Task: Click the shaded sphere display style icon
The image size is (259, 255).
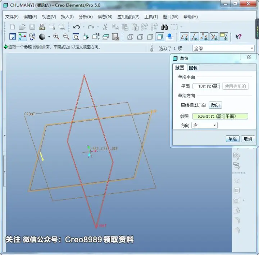Action: coord(42,37)
